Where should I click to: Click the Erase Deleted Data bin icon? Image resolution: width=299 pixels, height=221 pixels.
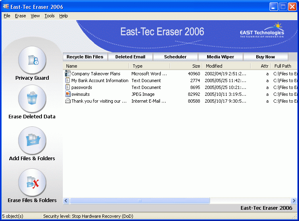[x=32, y=99]
